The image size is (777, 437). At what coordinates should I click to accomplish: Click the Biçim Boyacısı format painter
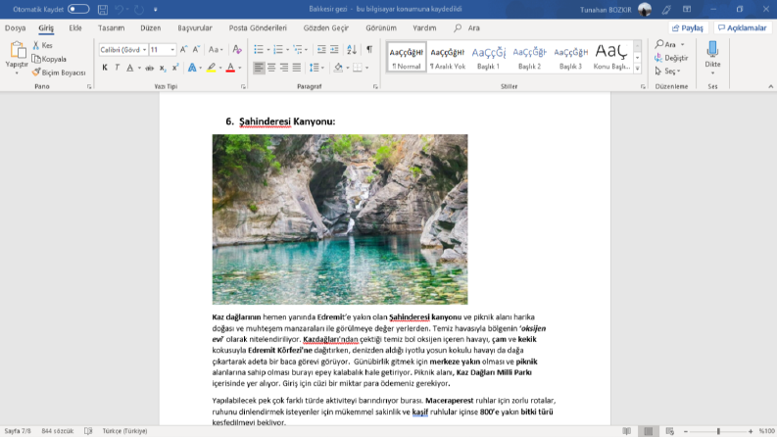point(59,73)
